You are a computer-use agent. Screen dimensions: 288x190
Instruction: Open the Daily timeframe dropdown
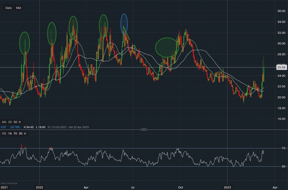[x=9, y=8]
